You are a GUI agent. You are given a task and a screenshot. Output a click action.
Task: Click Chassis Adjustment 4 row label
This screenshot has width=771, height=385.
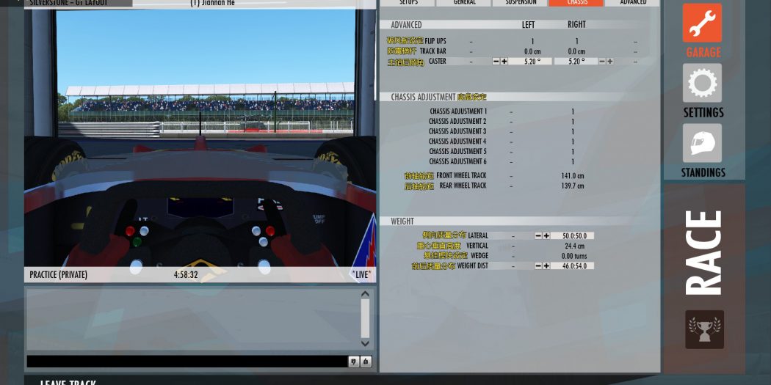pos(457,142)
